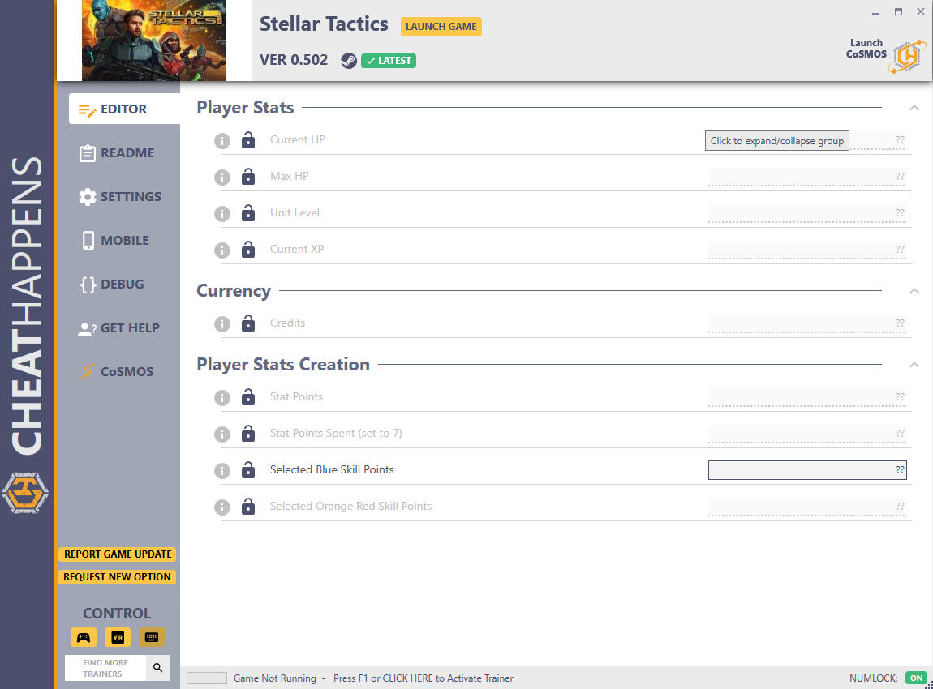
Task: Click the Launch Game button
Action: pyautogui.click(x=441, y=27)
